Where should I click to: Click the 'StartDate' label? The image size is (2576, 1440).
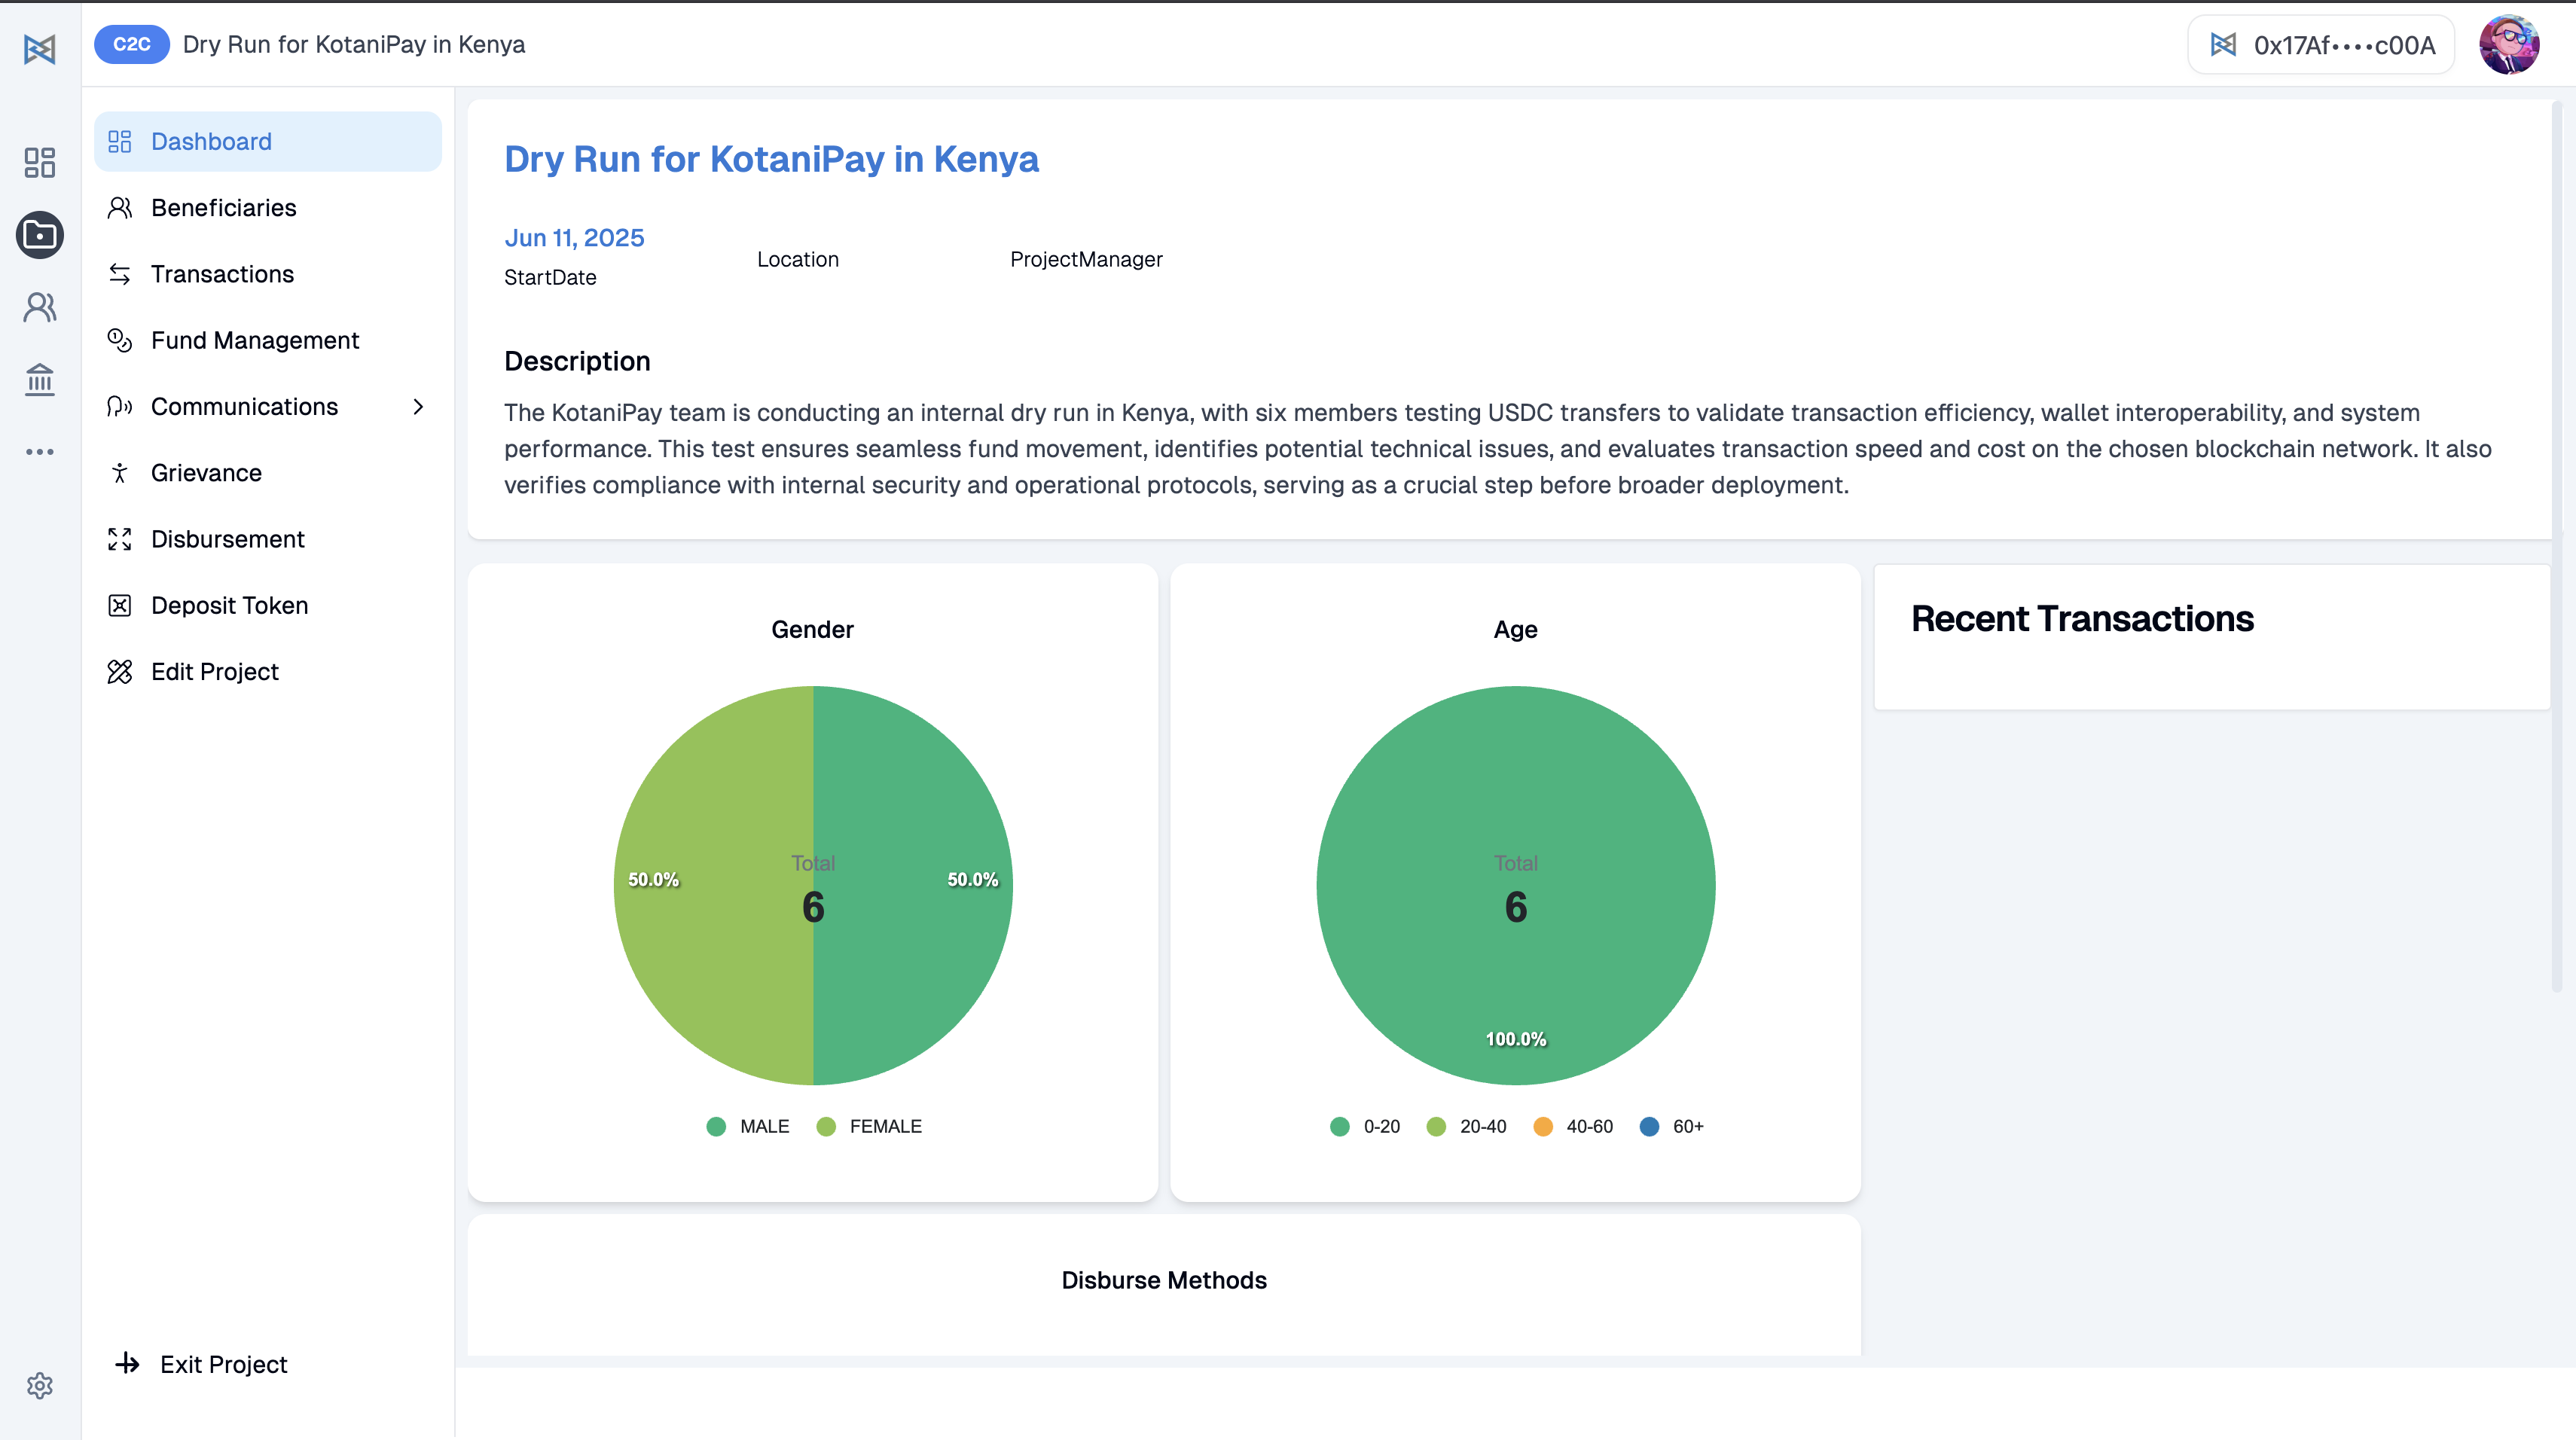[550, 277]
